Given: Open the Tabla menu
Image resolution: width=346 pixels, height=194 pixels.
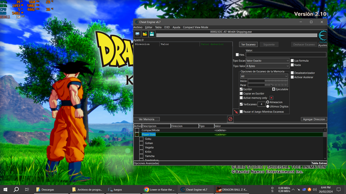Looking at the screenshot, I should 158,27.
